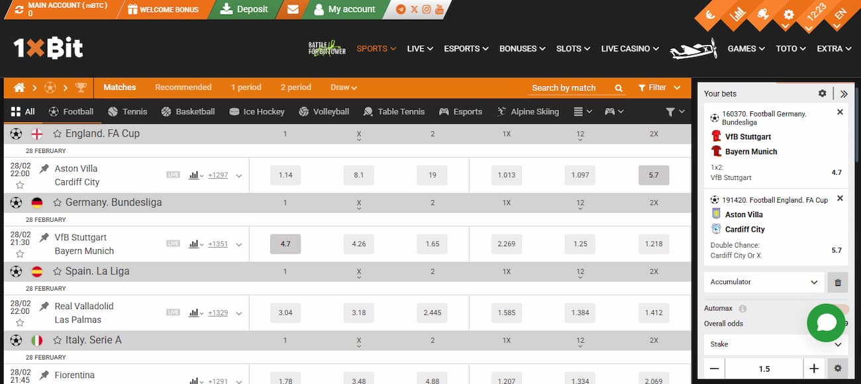Select the Basketball sport tab
The width and height of the screenshot is (861, 384).
click(x=188, y=112)
